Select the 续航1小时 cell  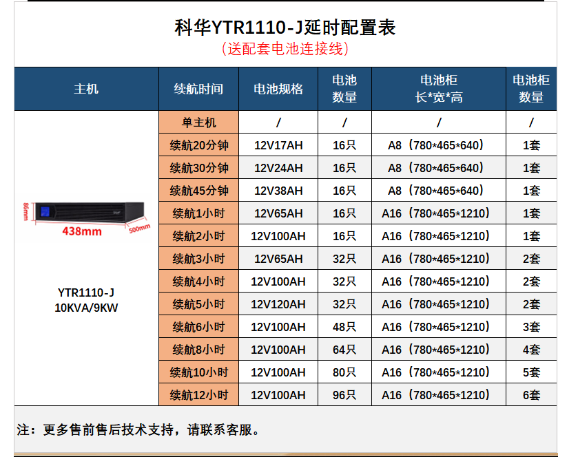pos(198,213)
